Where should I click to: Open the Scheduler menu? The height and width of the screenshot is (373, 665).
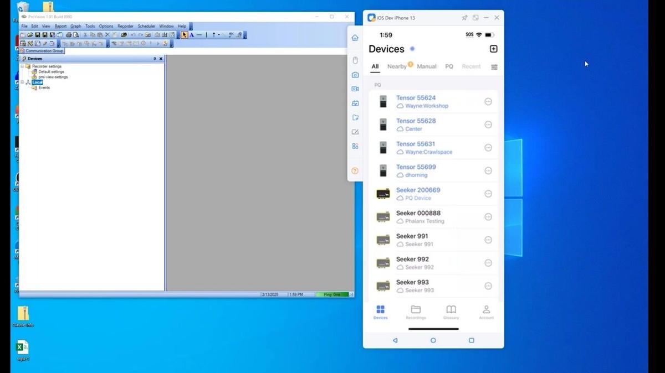click(146, 26)
